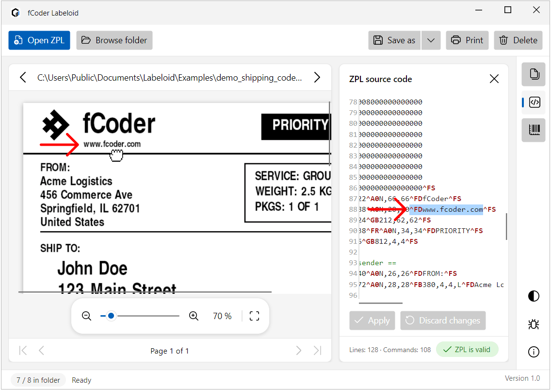
Task: Click the file path text
Action: click(x=169, y=77)
